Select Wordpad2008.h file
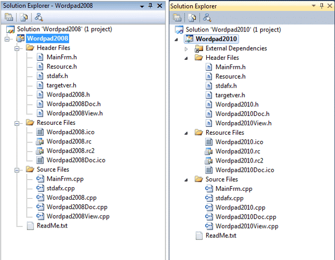Viewport: 335px width, 260px height. pos(68,94)
